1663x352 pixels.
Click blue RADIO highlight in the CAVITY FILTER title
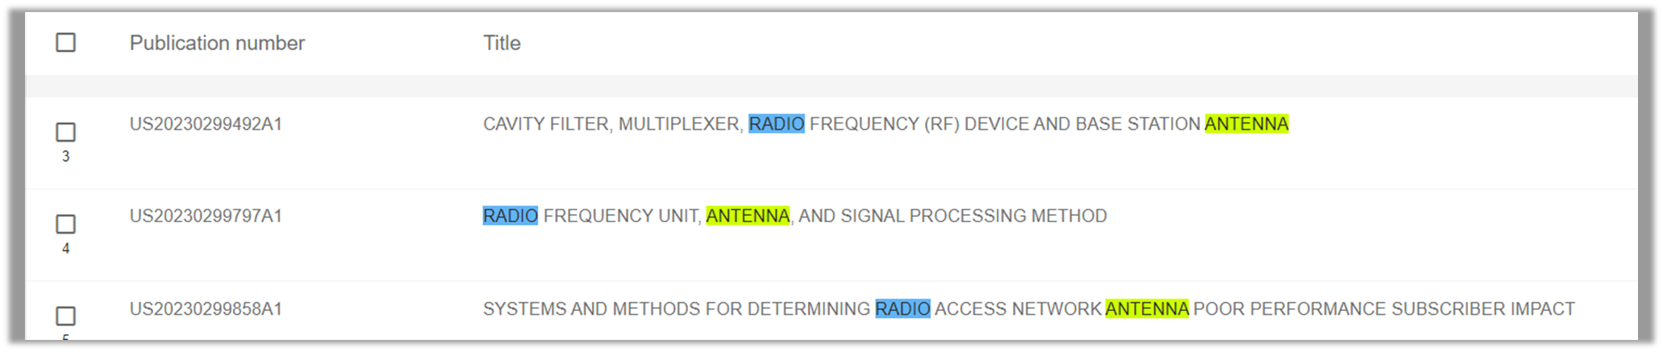tap(776, 124)
